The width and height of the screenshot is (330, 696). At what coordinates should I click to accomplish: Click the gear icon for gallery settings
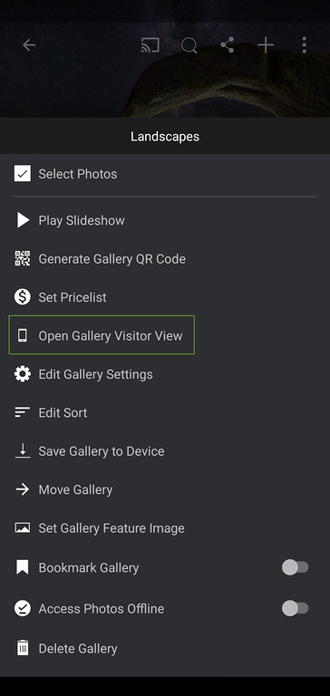click(x=22, y=374)
